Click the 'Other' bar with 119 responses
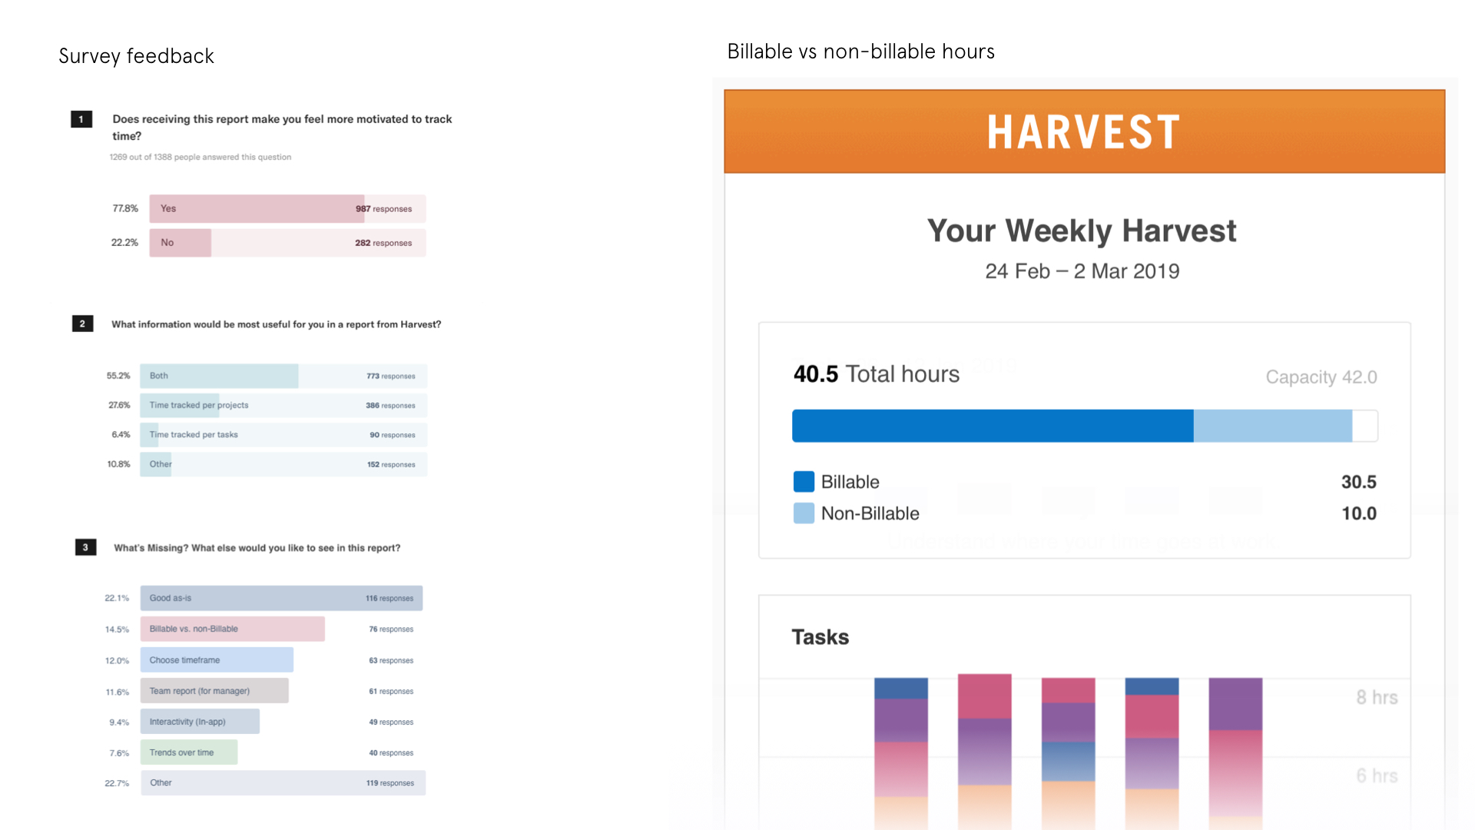 click(x=283, y=783)
